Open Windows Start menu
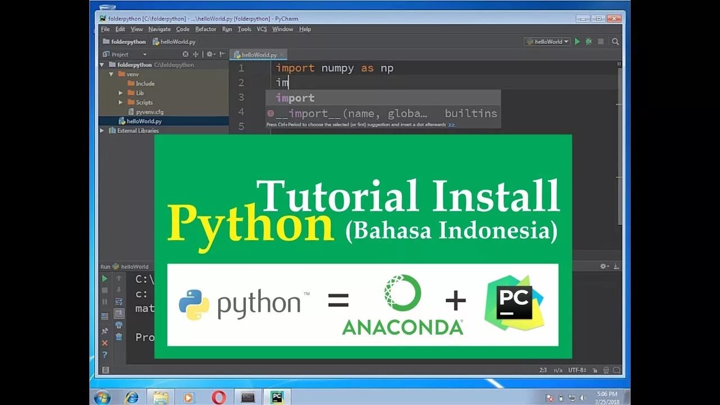 point(102,397)
